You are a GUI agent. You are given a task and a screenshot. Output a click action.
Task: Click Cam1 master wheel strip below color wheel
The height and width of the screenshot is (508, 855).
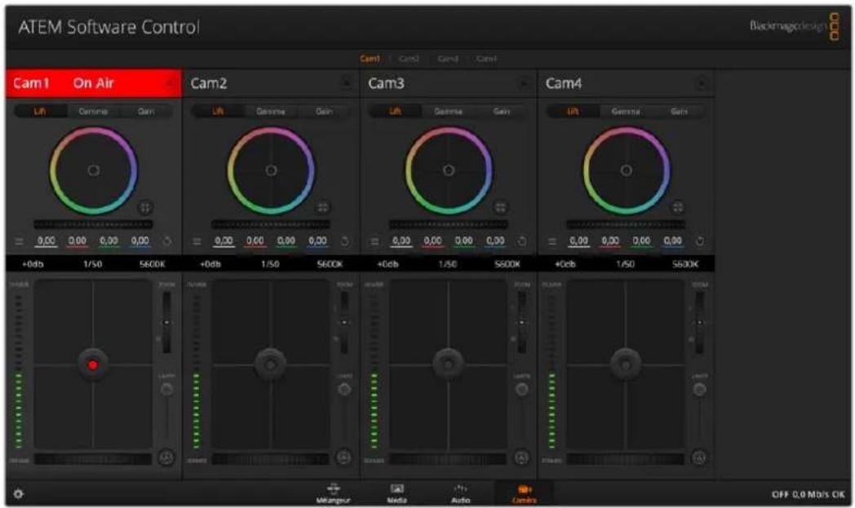click(x=93, y=224)
